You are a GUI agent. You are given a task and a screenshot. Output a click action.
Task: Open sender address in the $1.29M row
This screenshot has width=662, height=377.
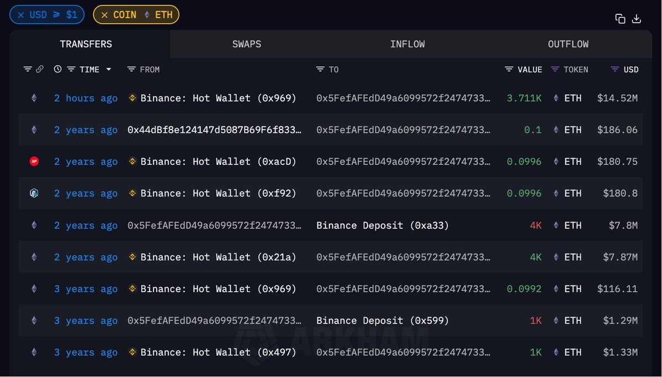[x=214, y=321]
